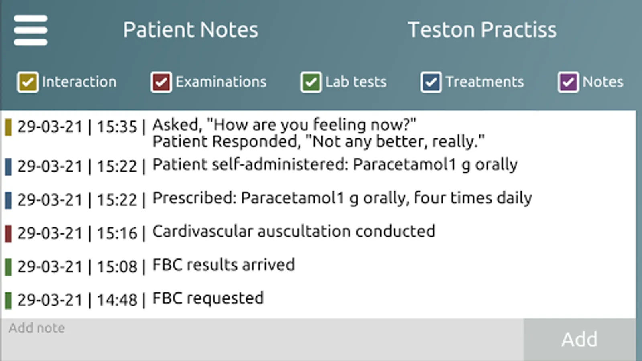The height and width of the screenshot is (361, 642).
Task: Click green marker beside 15:08 entry
Action: pyautogui.click(x=8, y=267)
